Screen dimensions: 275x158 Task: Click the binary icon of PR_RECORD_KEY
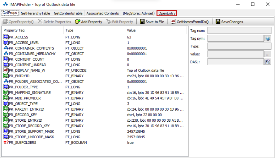tap(6, 115)
